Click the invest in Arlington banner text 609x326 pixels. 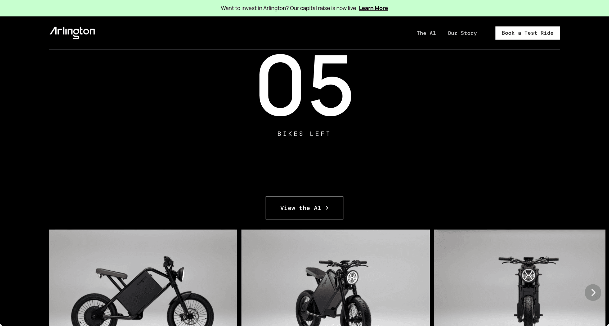point(289,8)
